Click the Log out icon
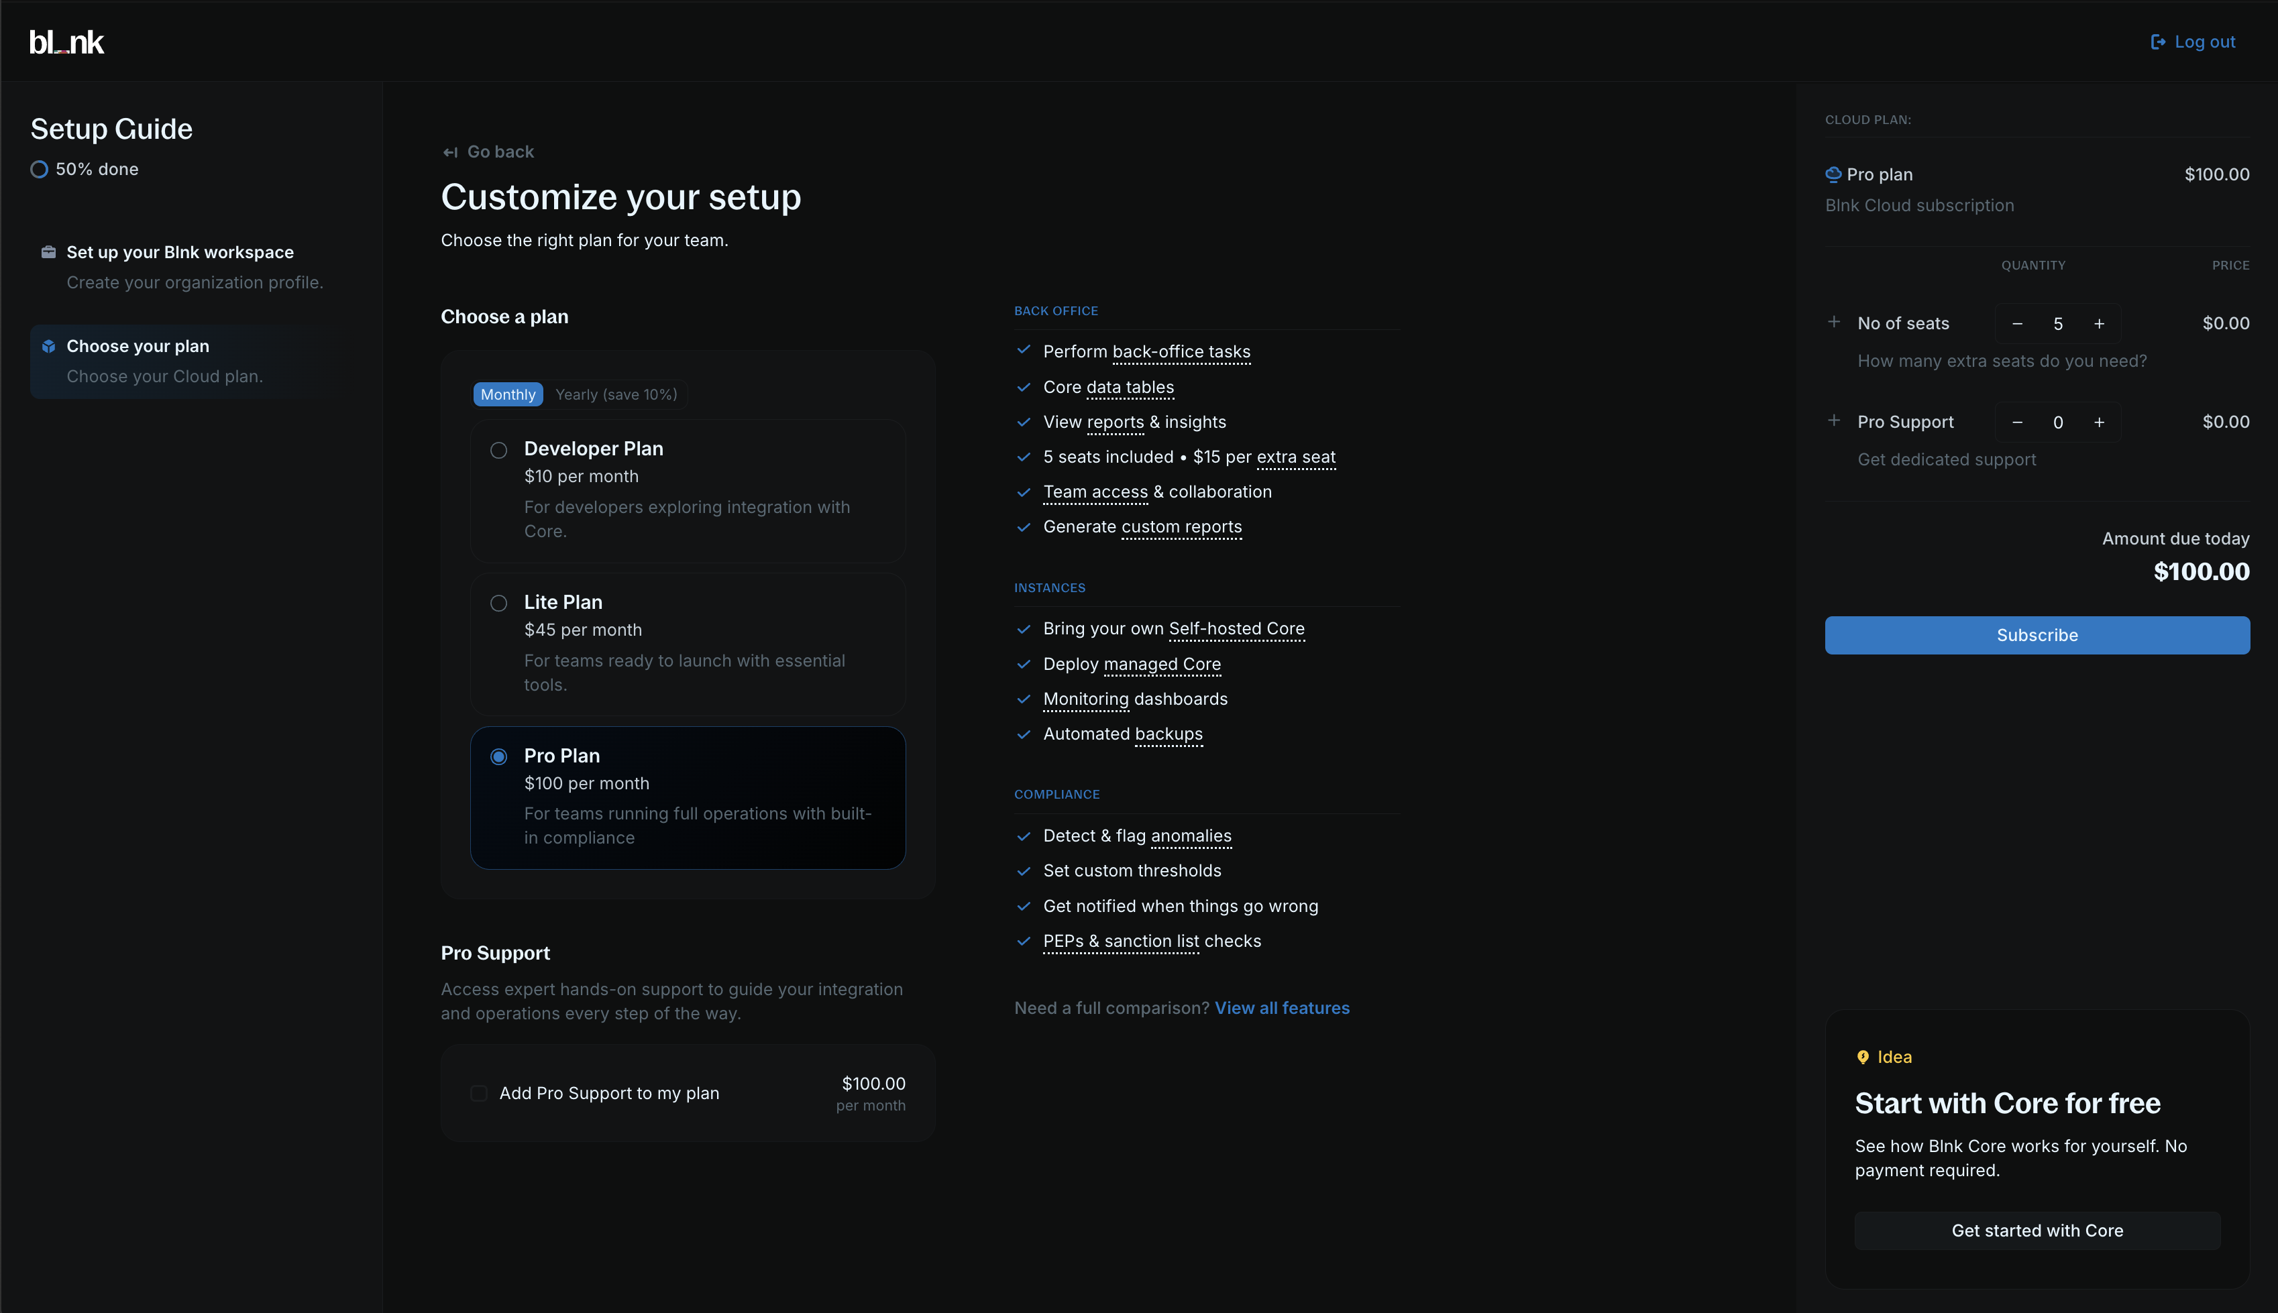The width and height of the screenshot is (2278, 1313). click(x=2158, y=42)
